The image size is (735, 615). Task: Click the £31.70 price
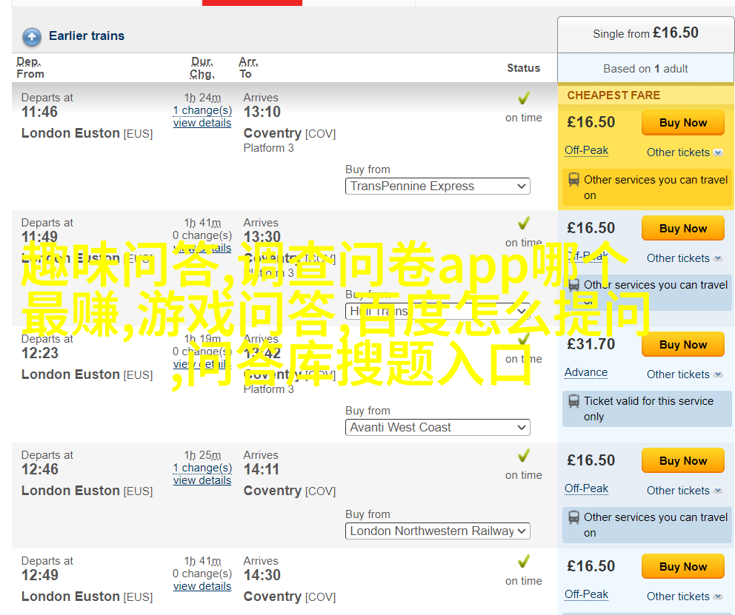(591, 344)
